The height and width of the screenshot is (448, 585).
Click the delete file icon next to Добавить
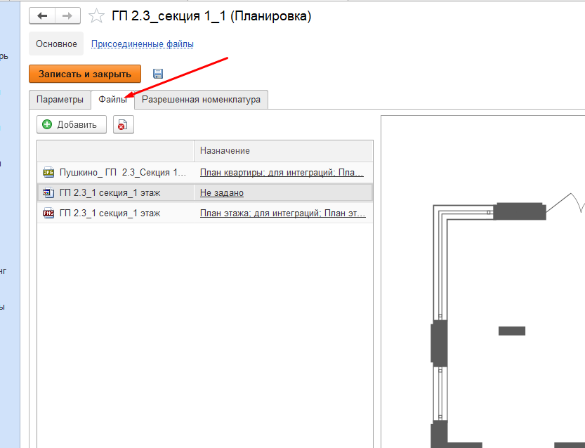tap(123, 124)
